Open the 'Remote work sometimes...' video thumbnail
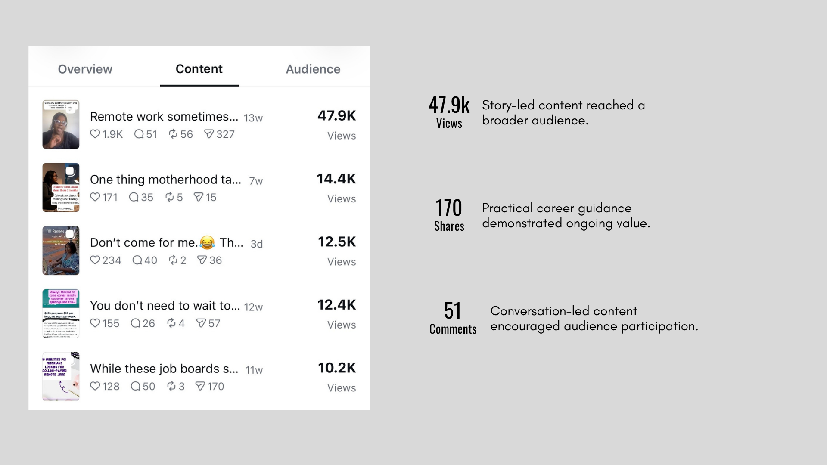This screenshot has height=465, width=827. point(61,124)
